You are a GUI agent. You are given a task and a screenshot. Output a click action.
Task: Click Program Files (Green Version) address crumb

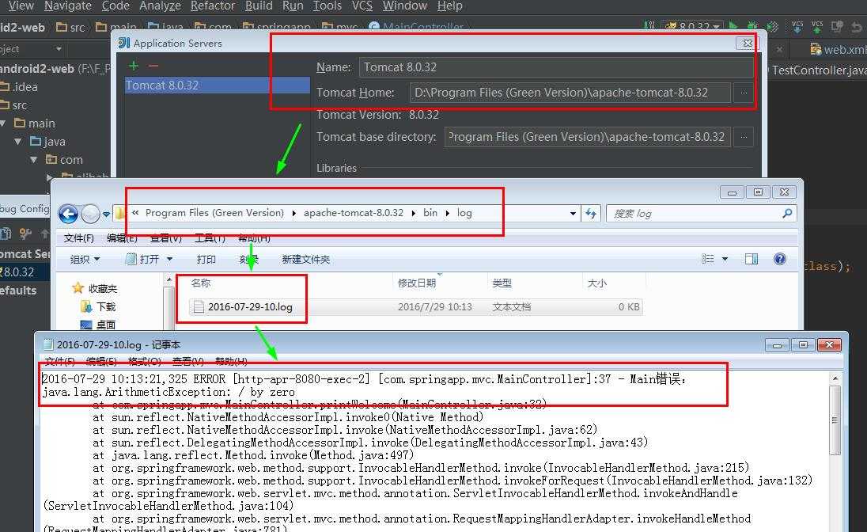214,213
